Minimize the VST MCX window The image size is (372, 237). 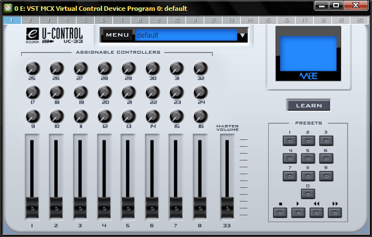[x=322, y=6]
